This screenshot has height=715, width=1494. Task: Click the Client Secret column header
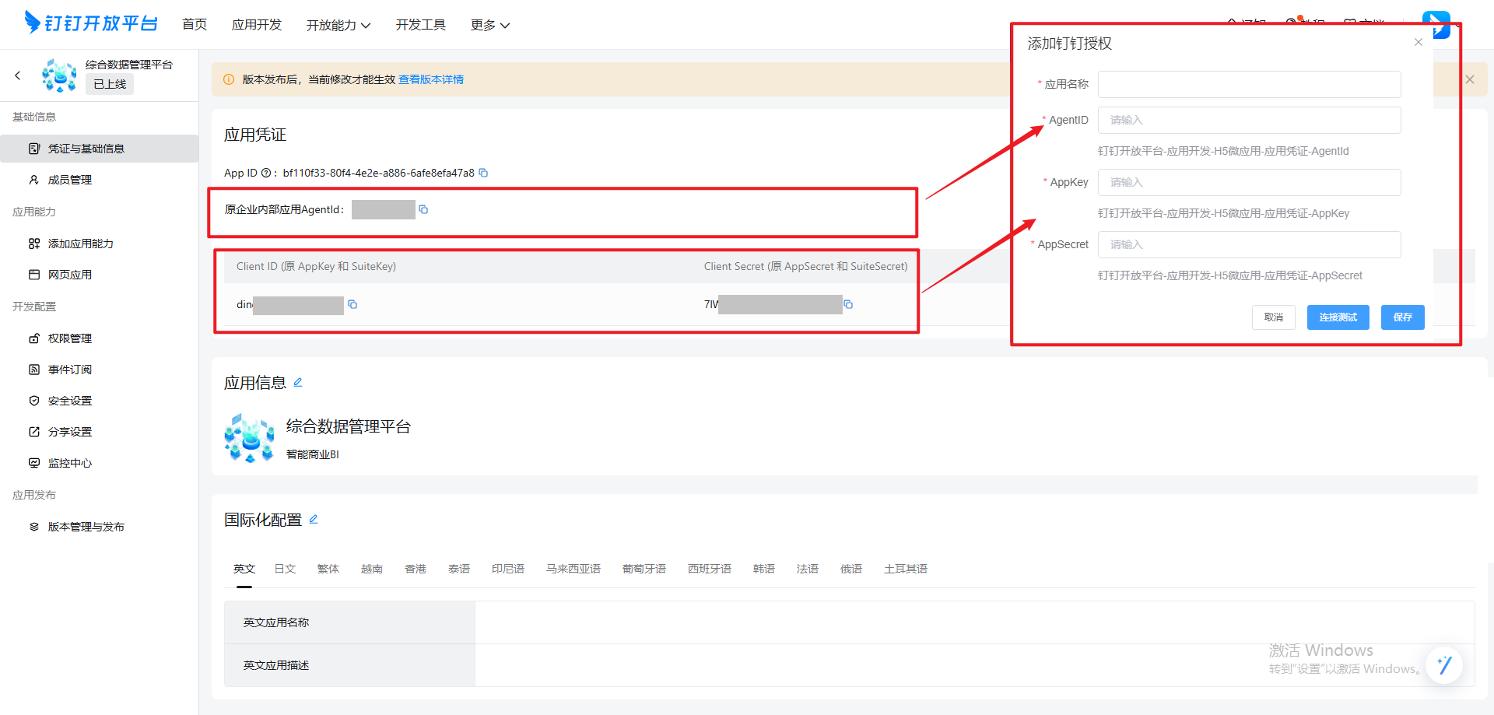point(806,266)
